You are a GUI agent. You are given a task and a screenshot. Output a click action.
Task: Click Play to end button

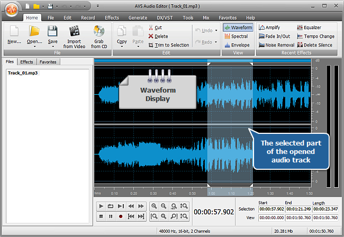(x=121, y=206)
